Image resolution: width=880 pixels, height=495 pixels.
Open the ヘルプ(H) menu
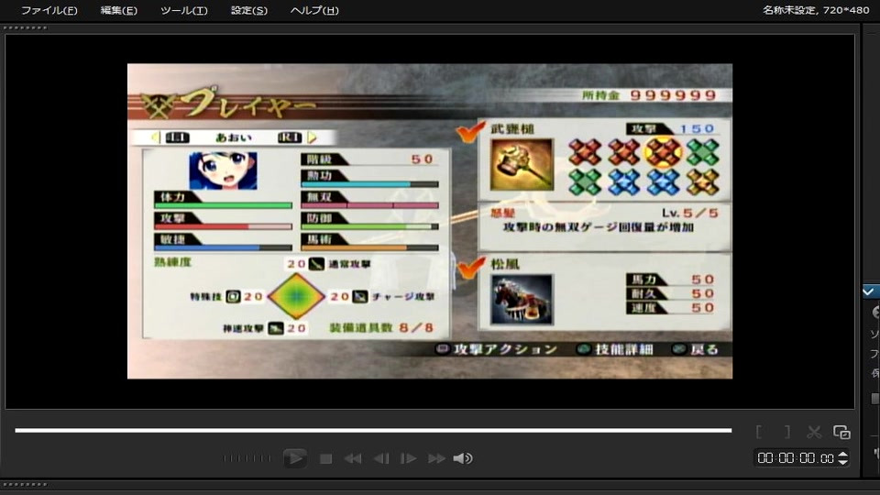(314, 10)
